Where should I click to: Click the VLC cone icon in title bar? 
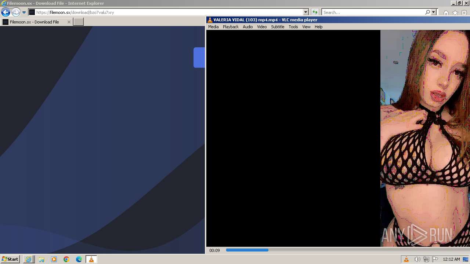(210, 20)
